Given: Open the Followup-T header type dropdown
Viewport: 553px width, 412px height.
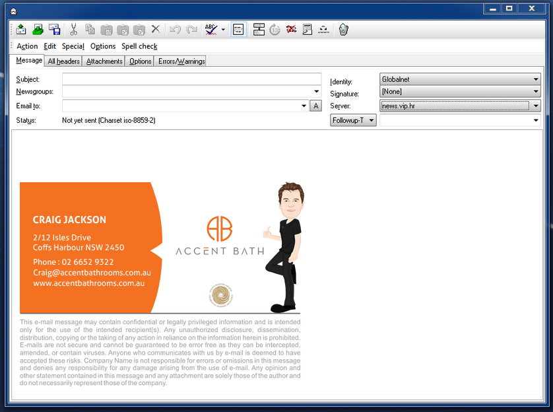Looking at the screenshot, I should tap(353, 120).
